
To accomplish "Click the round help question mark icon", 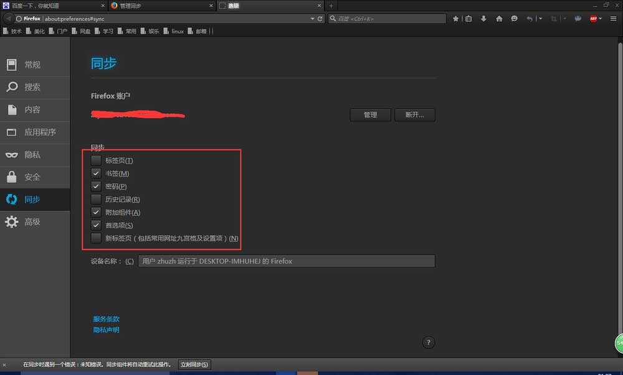I will click(429, 343).
